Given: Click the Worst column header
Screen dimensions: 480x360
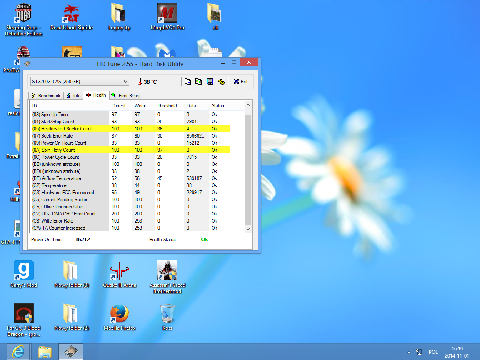Looking at the screenshot, I should tap(143, 105).
